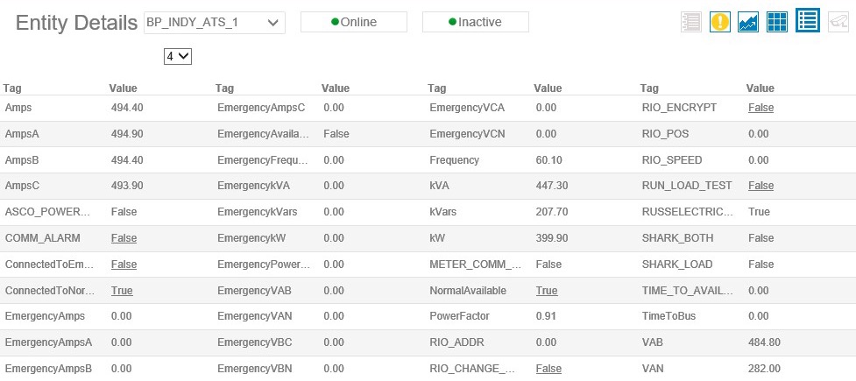This screenshot has height=381, width=856.
Task: Select the SHARK_LOAD tag cell
Action: click(677, 265)
